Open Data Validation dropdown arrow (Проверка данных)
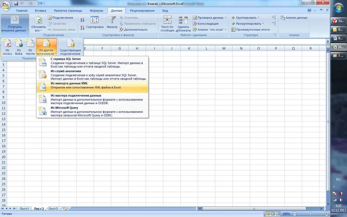This screenshot has height=217, width=347. (x=225, y=18)
